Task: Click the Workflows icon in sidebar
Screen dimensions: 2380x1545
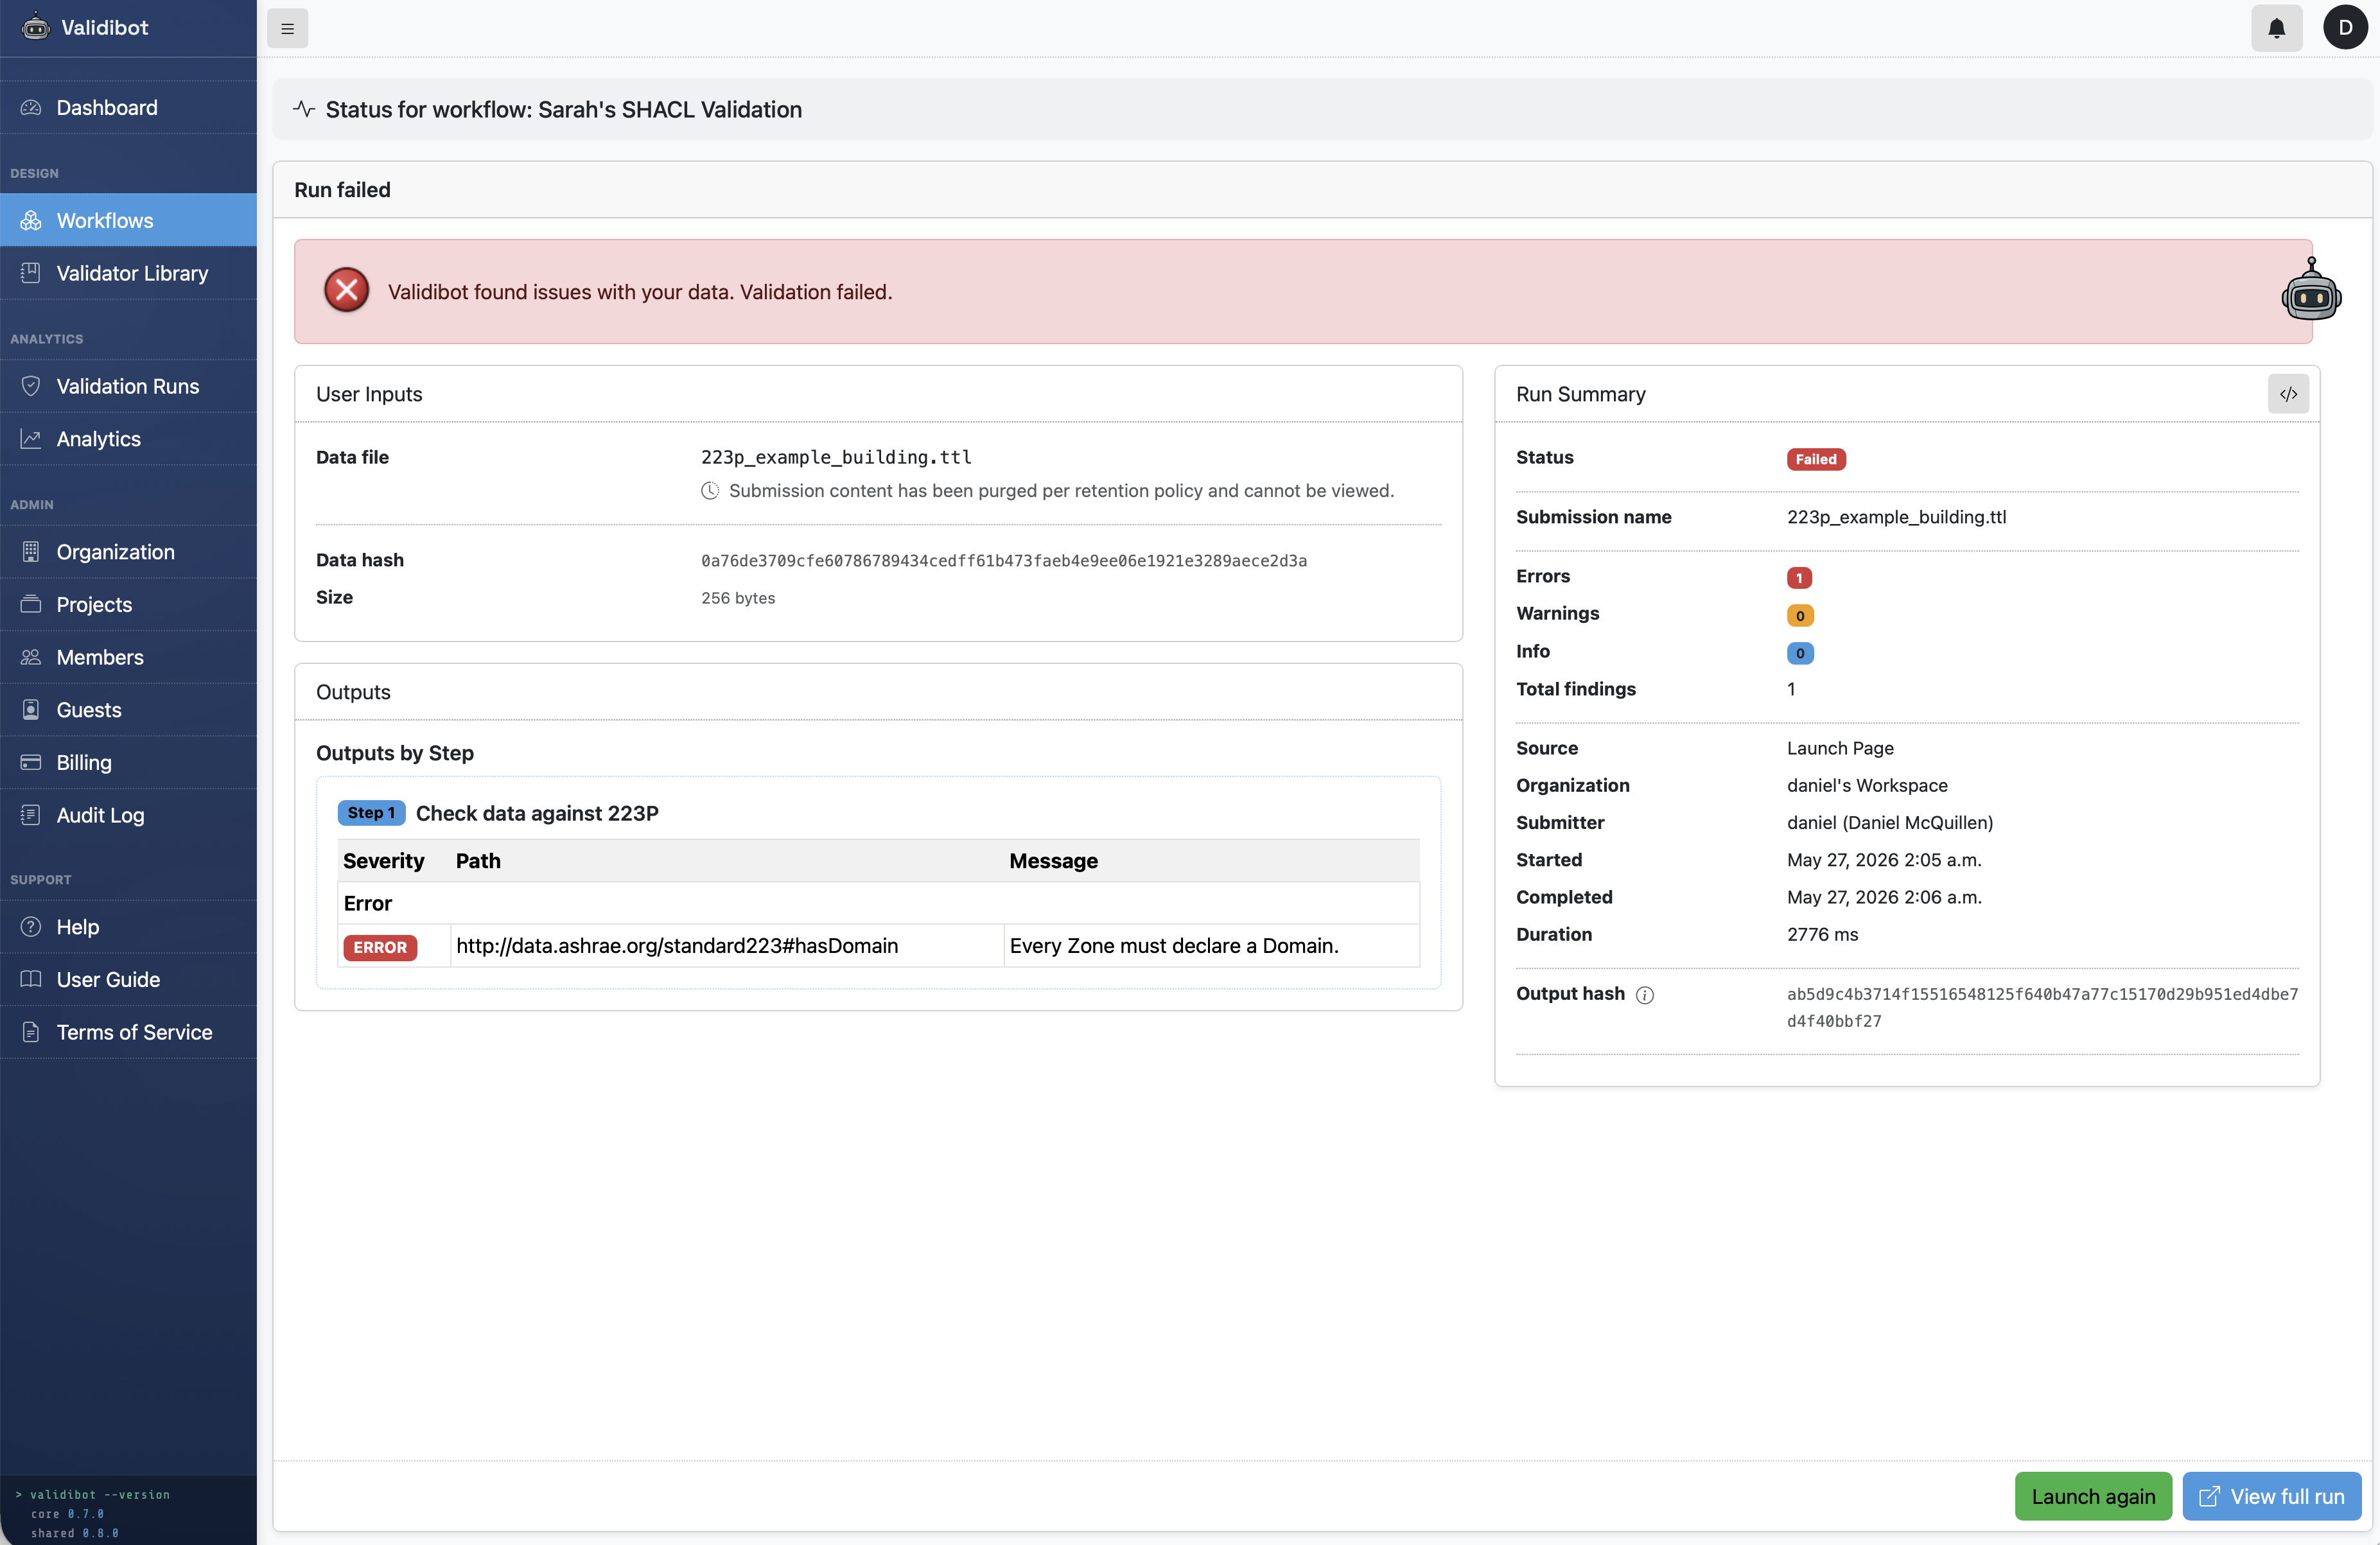Action: point(31,220)
